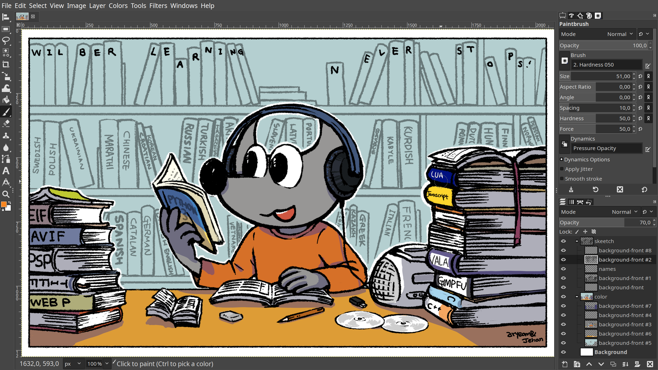The image size is (658, 370).
Task: Expand Dynamics Options section
Action: [x=562, y=160]
